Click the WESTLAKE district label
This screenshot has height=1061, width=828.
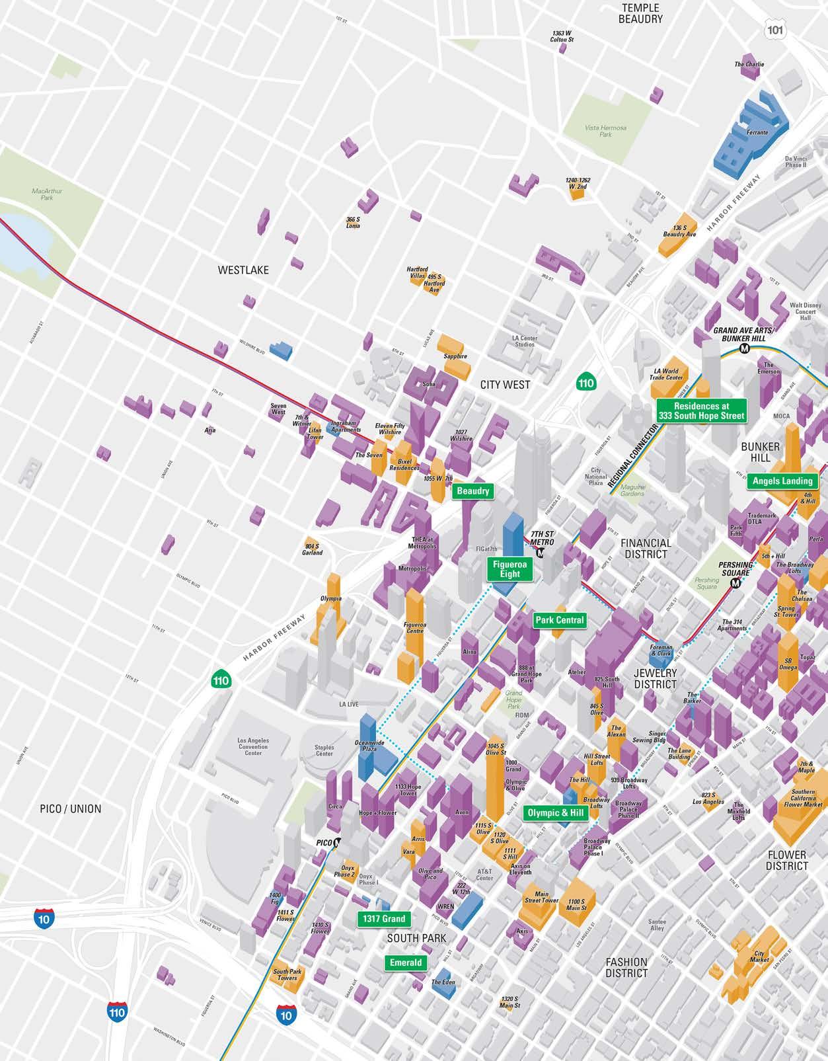coord(243,270)
